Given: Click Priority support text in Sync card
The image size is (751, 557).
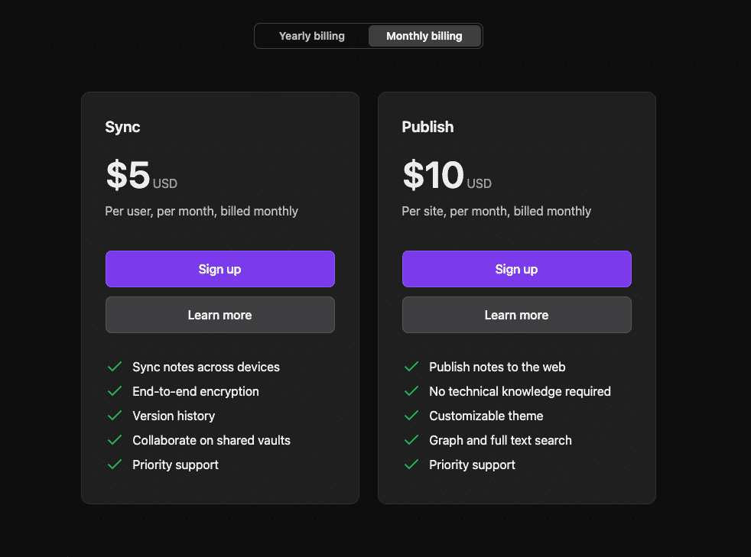Looking at the screenshot, I should pyautogui.click(x=175, y=465).
